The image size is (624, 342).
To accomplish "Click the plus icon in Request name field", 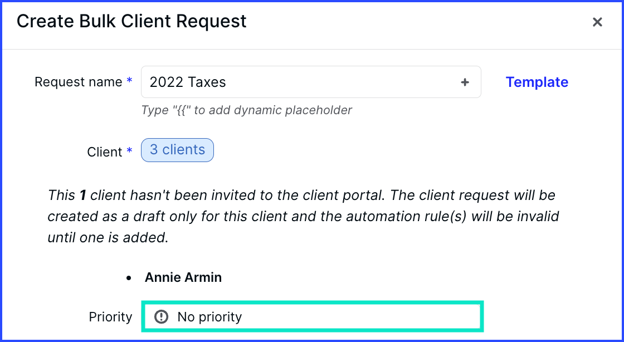I will [x=465, y=82].
